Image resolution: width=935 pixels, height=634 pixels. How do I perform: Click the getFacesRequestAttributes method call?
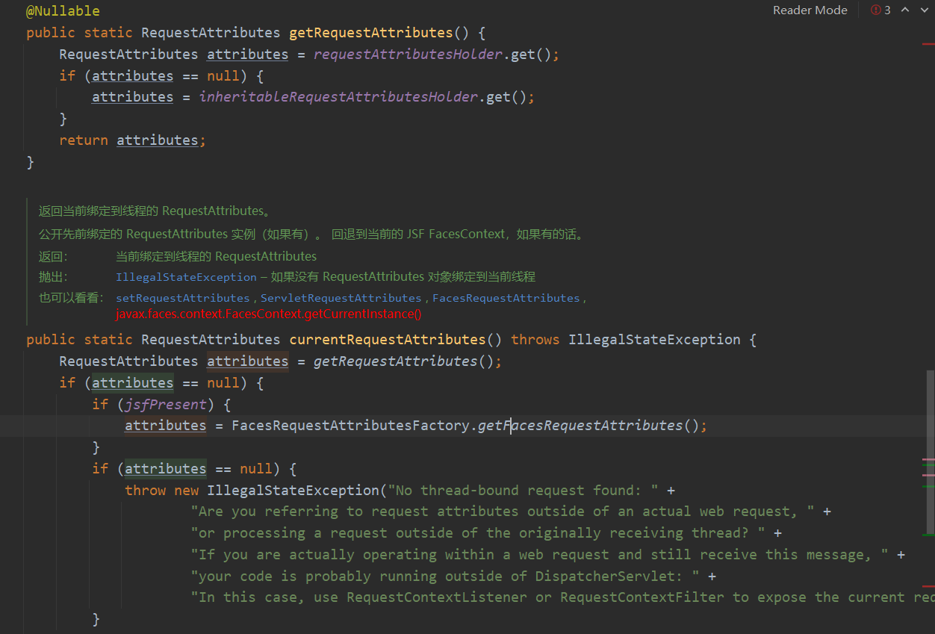click(x=580, y=426)
